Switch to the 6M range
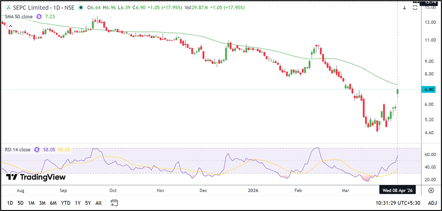 tap(53, 203)
